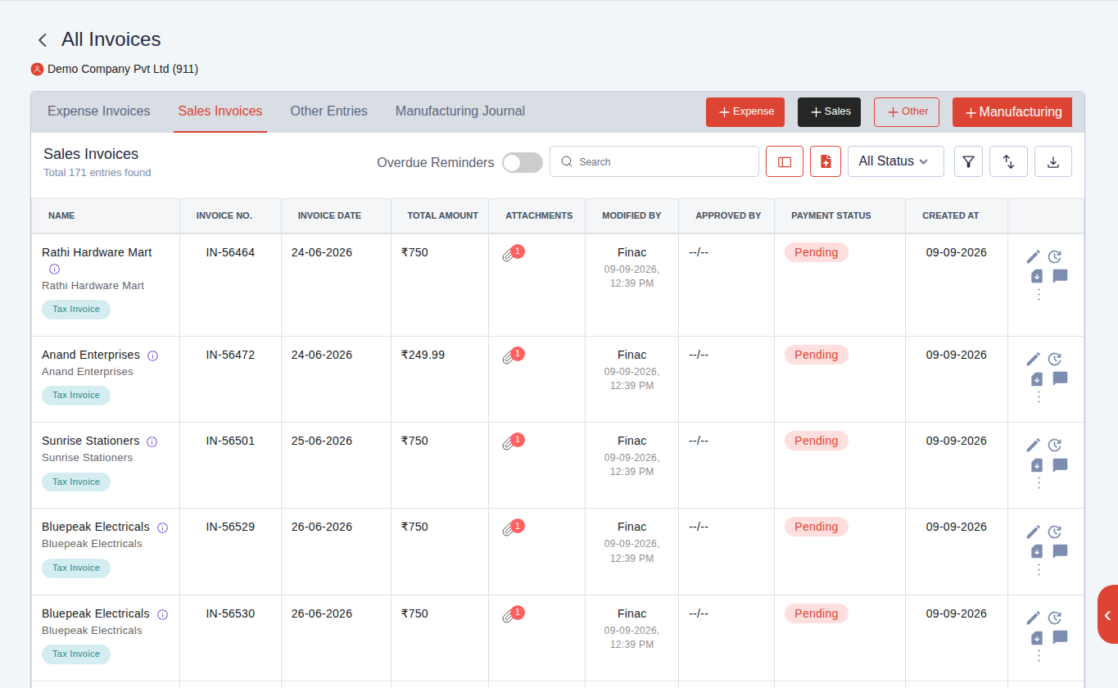Click the filter funnel icon
Viewport: 1118px width, 688px height.
(968, 161)
